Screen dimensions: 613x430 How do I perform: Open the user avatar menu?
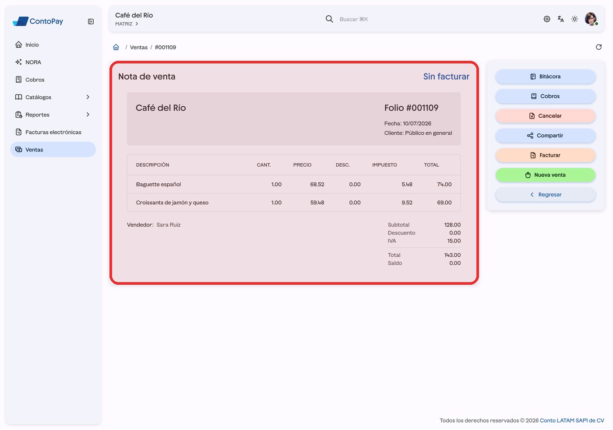point(591,19)
